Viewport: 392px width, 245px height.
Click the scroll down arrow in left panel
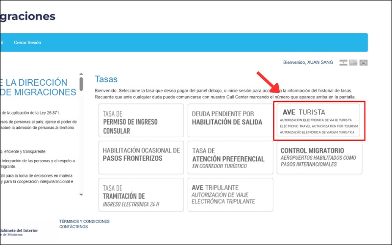[81, 195]
